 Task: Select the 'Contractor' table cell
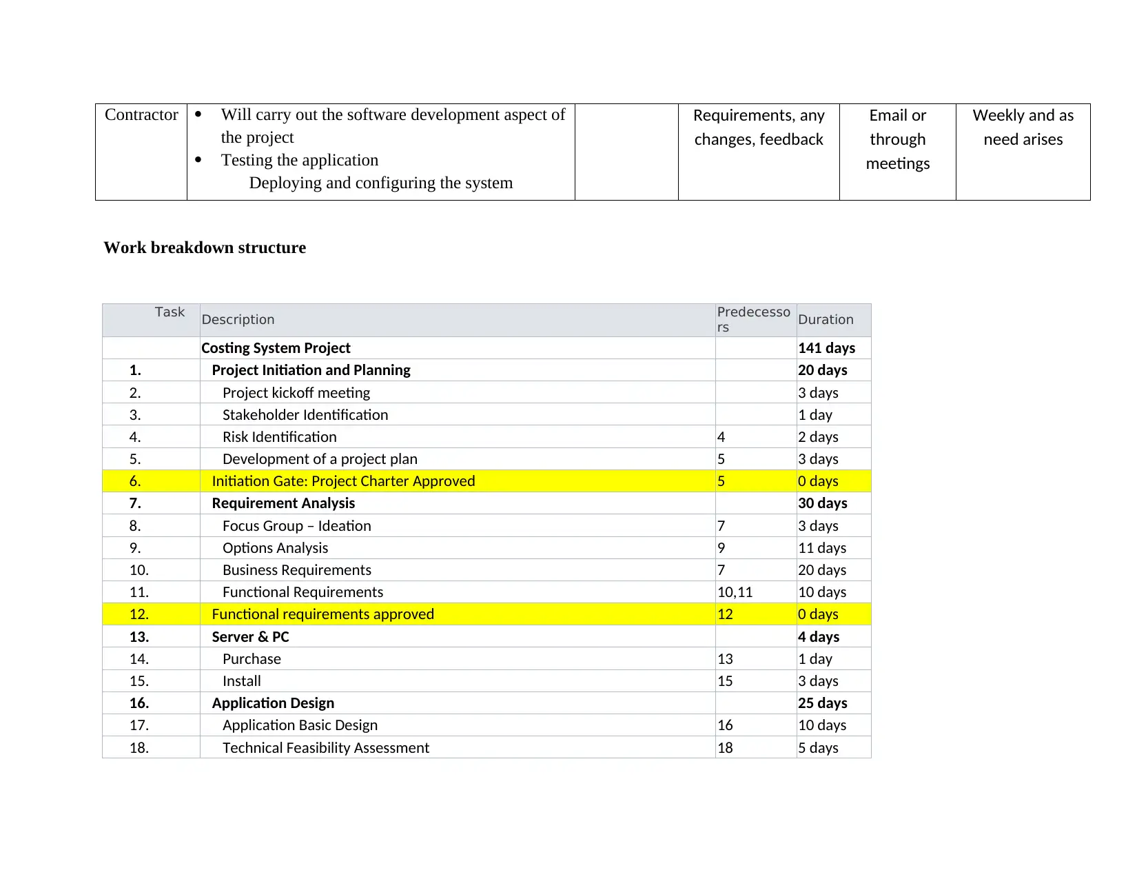point(141,152)
